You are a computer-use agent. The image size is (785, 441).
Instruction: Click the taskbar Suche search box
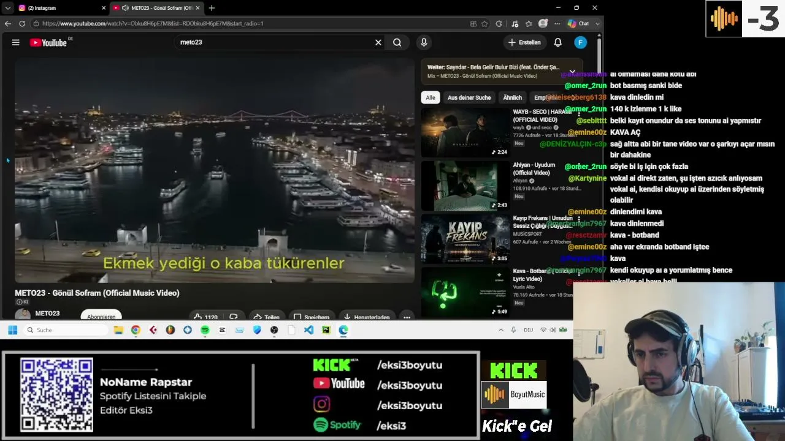(66, 330)
